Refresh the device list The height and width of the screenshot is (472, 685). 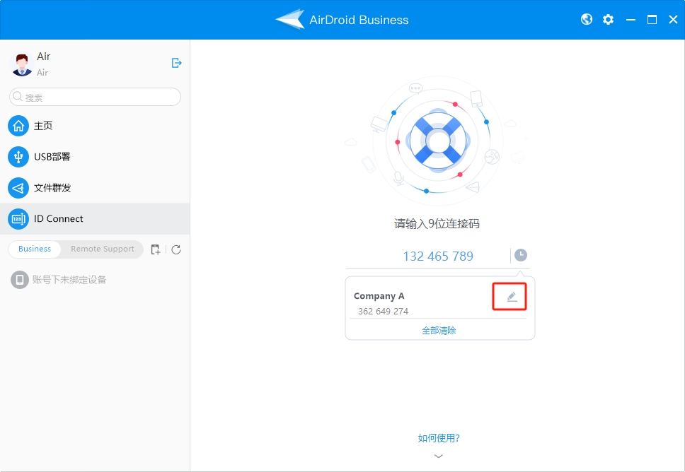(x=176, y=249)
